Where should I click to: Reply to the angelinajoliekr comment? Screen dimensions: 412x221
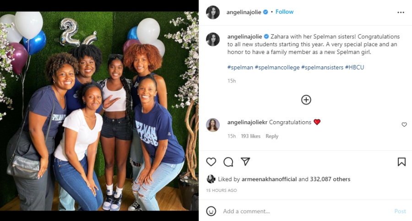[x=272, y=136]
